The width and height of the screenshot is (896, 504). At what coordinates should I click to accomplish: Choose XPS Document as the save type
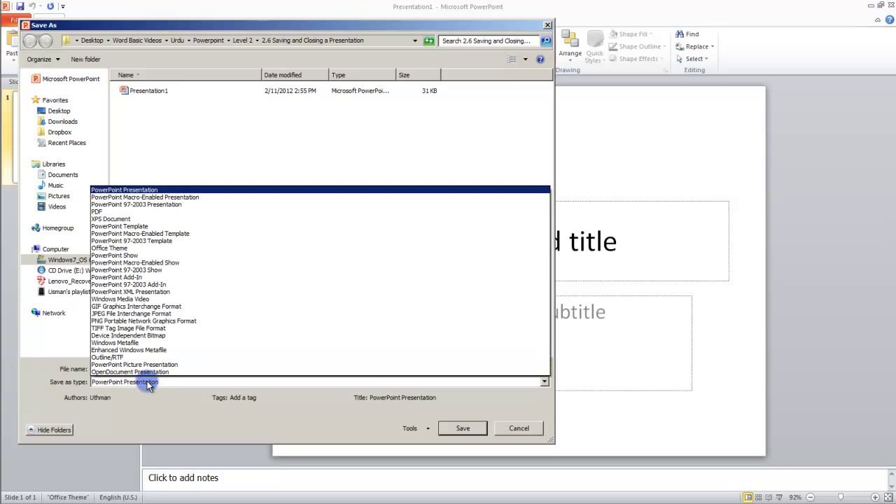[x=320, y=219]
